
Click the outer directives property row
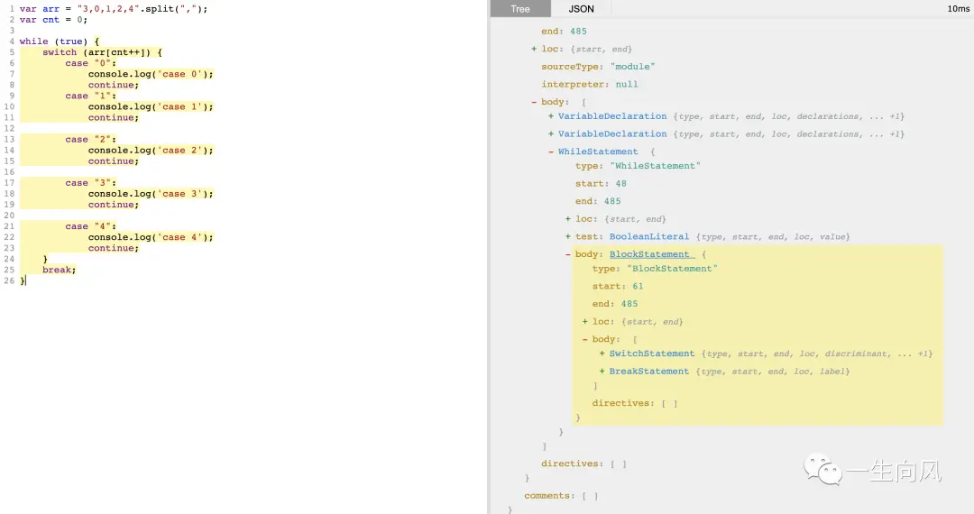583,464
